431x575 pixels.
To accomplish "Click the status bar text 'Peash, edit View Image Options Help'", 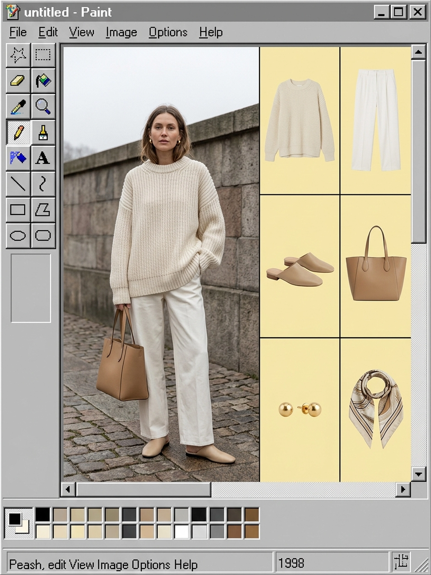I will [x=103, y=564].
